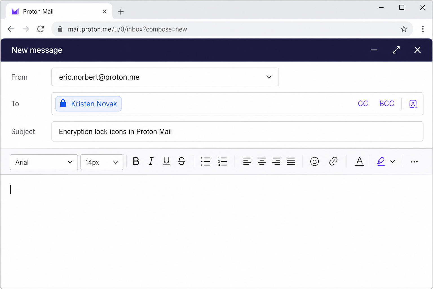
Task: Go forward in browser history
Action: tap(26, 29)
